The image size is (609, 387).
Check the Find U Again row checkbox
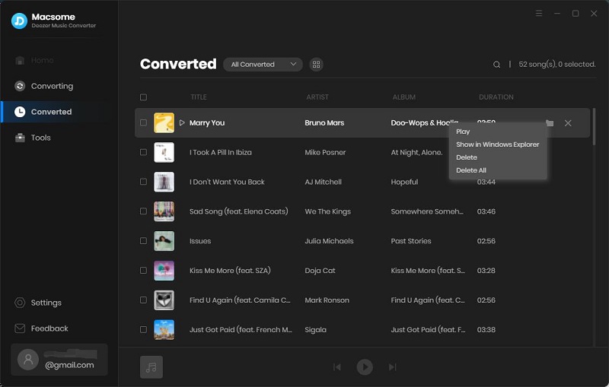(143, 300)
